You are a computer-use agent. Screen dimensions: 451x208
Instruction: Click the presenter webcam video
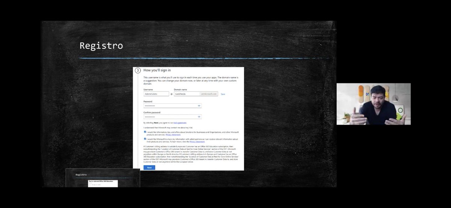[374, 104]
